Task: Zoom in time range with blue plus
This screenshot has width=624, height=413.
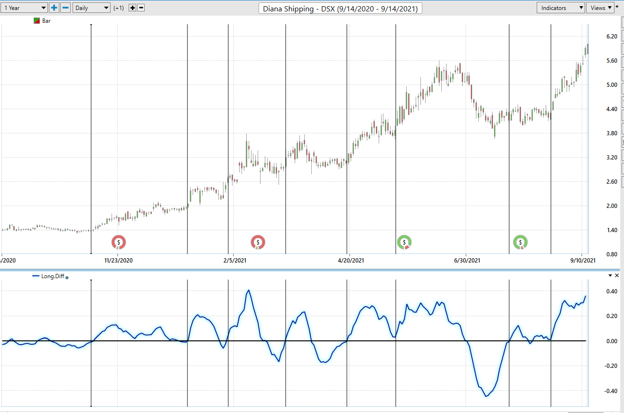Action: tap(54, 8)
